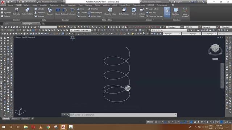Toggle grid display in status bar
This screenshot has width=232, height=130.
coord(156,122)
